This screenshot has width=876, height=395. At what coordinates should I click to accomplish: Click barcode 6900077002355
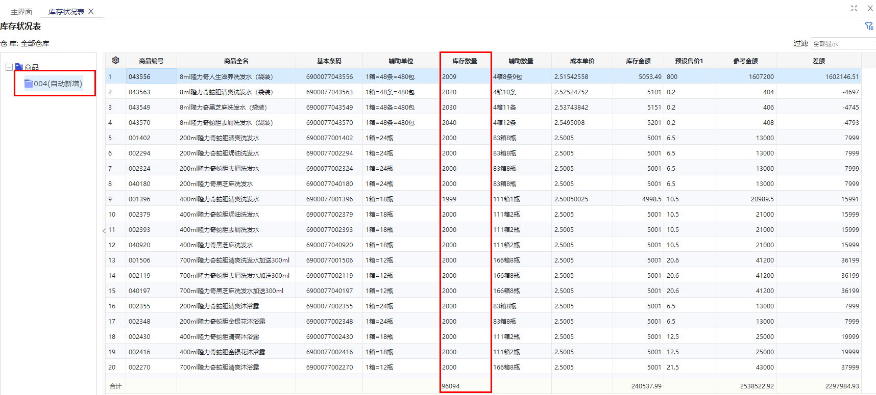[329, 306]
